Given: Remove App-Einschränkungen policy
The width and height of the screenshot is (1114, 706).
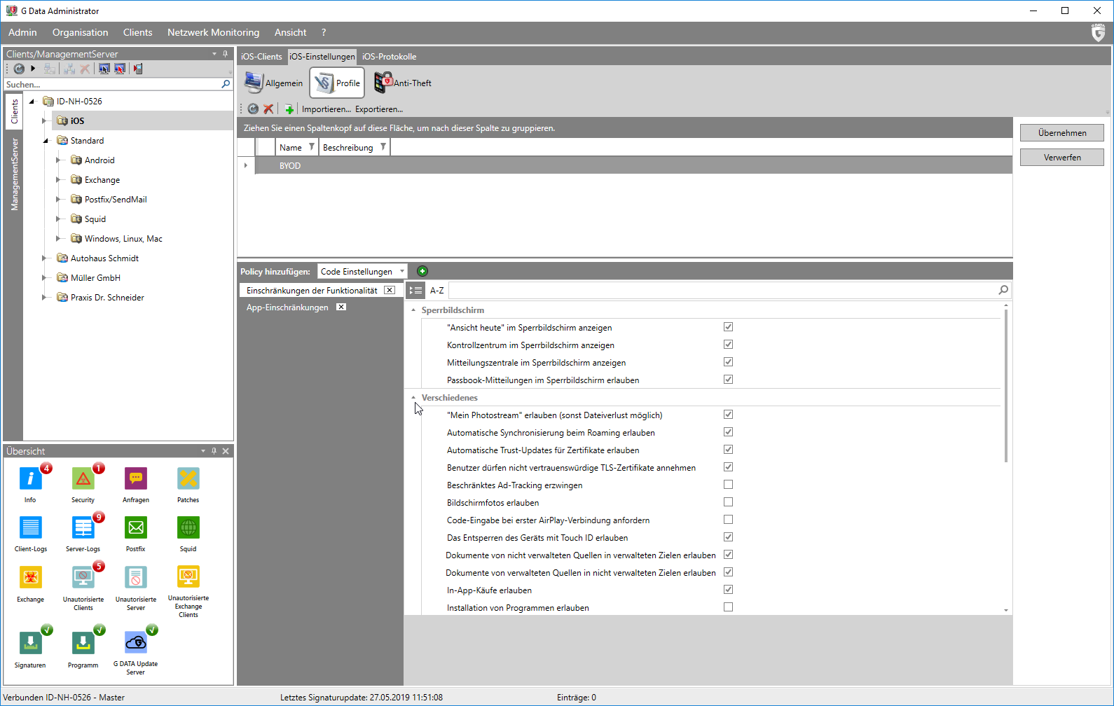Looking at the screenshot, I should tap(341, 307).
